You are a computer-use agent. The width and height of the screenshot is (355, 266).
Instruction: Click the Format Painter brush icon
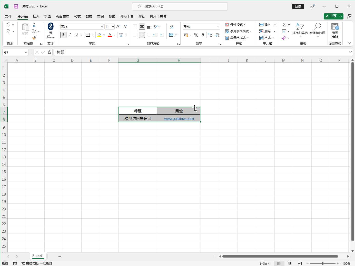point(34,38)
